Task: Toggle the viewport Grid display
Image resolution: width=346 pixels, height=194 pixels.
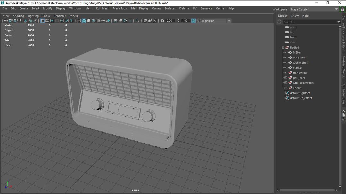Action: pyautogui.click(x=42, y=21)
